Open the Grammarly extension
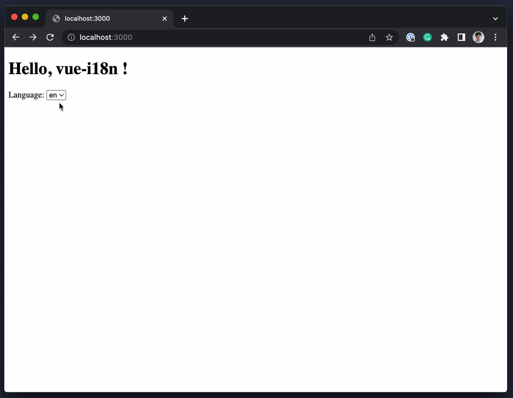The width and height of the screenshot is (513, 398). coord(427,37)
